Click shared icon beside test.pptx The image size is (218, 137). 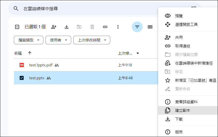click(49, 78)
